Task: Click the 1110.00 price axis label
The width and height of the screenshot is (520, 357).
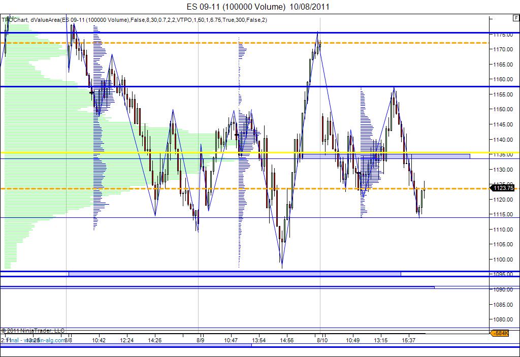Action: (x=503, y=229)
